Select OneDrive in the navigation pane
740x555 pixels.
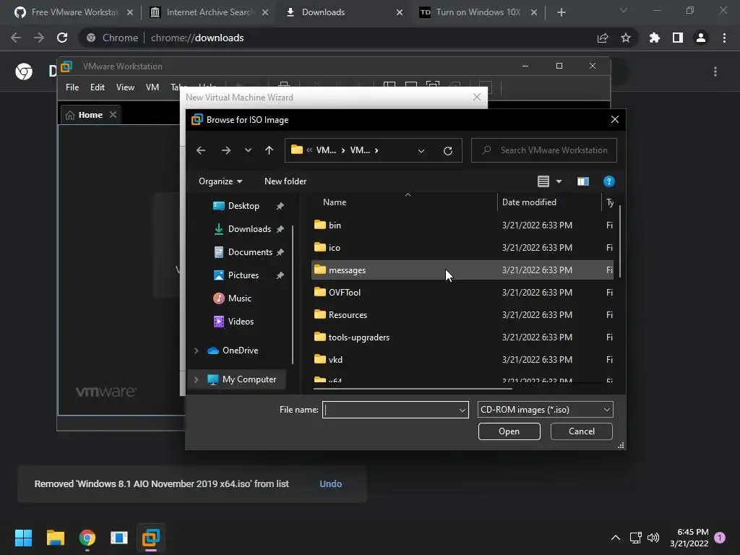(x=240, y=350)
